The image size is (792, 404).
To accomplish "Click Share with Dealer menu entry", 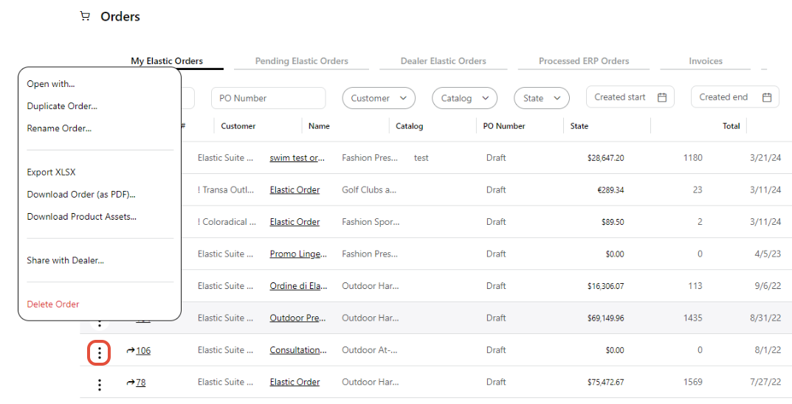I will coord(65,260).
